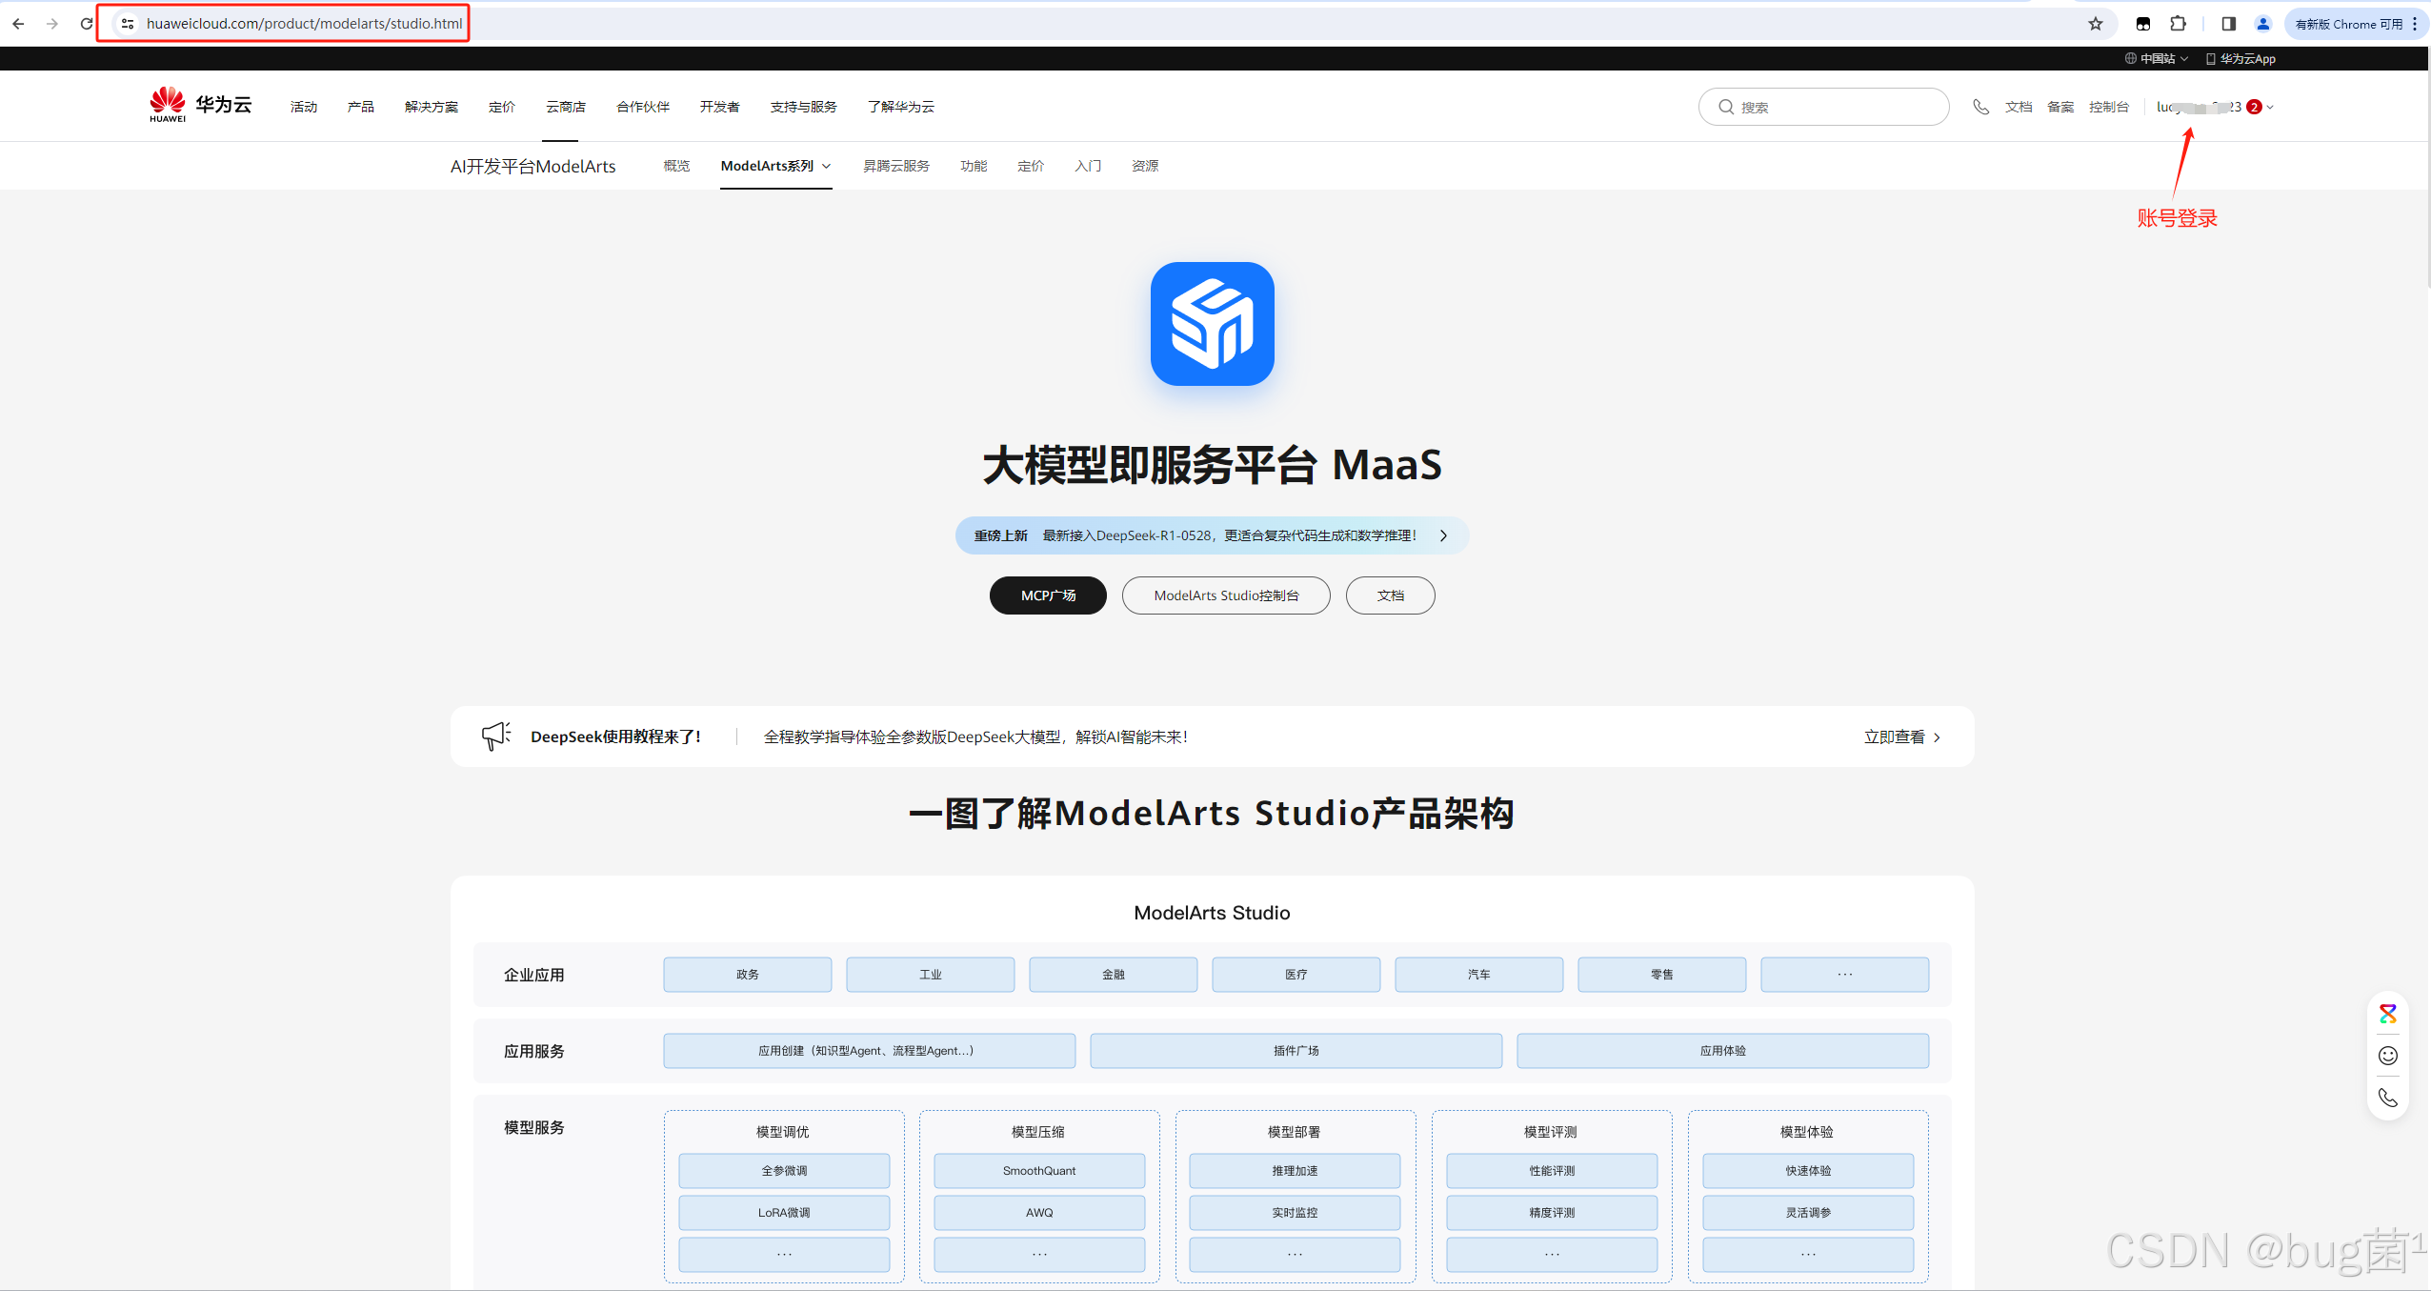This screenshot has width=2431, height=1291.
Task: Click the 金融 industry box
Action: [x=1114, y=975]
